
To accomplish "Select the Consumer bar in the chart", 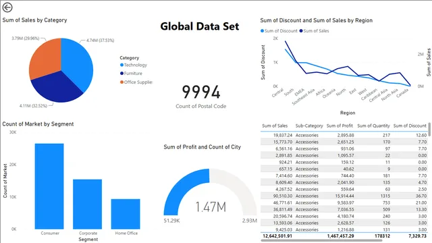I will click(x=49, y=186).
